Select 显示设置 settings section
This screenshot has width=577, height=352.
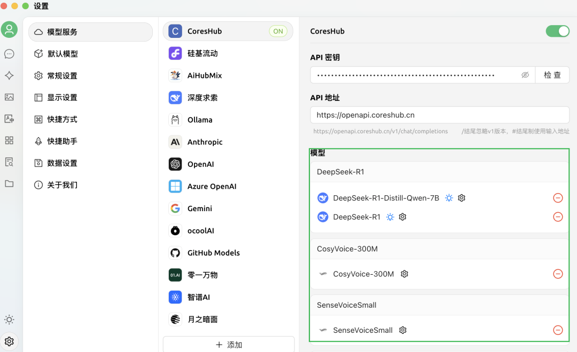90,98
